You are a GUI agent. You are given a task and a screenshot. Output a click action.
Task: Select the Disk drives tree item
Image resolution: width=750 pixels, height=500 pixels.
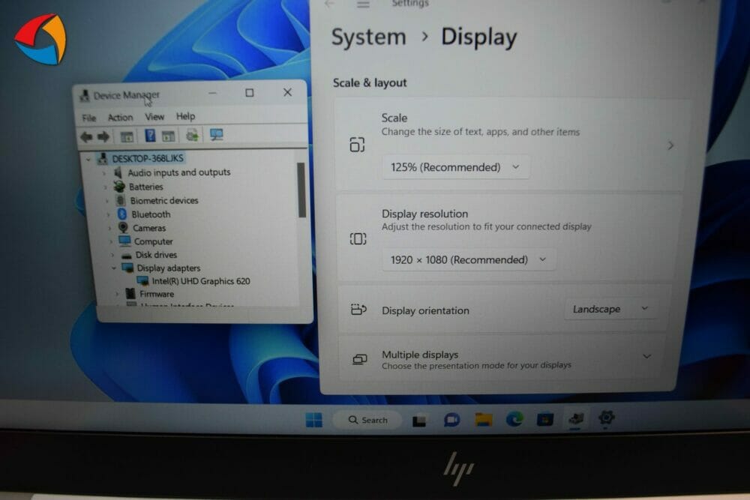coord(156,255)
